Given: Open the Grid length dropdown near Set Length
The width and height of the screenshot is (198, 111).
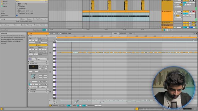Looking at the screenshot, I should (x=33, y=81).
